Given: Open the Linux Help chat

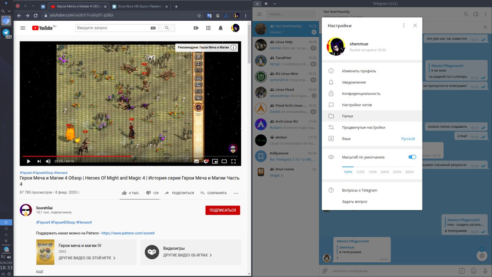Looking at the screenshot, I should coord(286,45).
